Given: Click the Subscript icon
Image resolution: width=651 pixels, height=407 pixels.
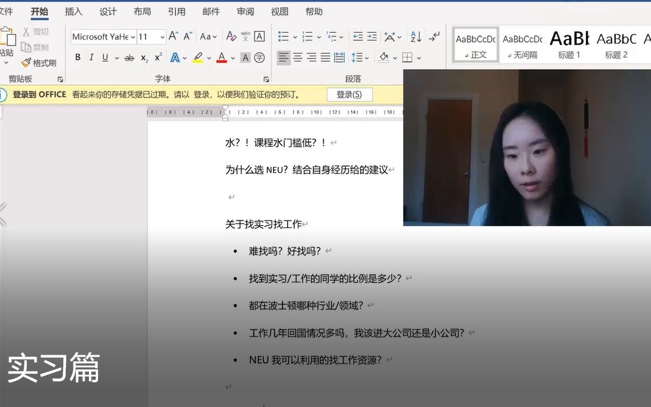Looking at the screenshot, I should [x=144, y=57].
